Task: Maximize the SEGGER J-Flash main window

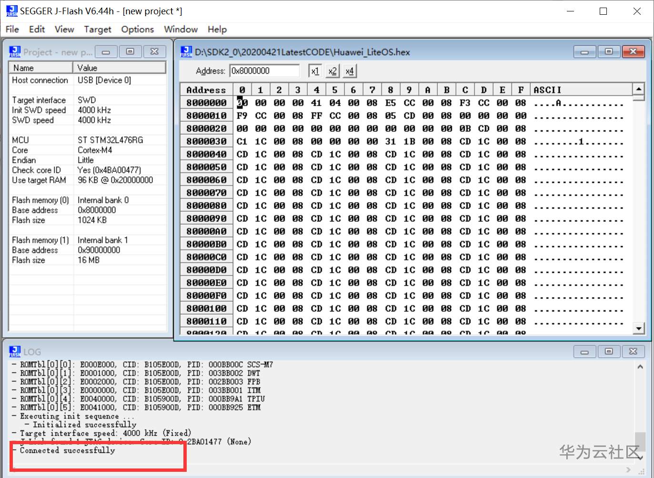Action: pos(604,11)
